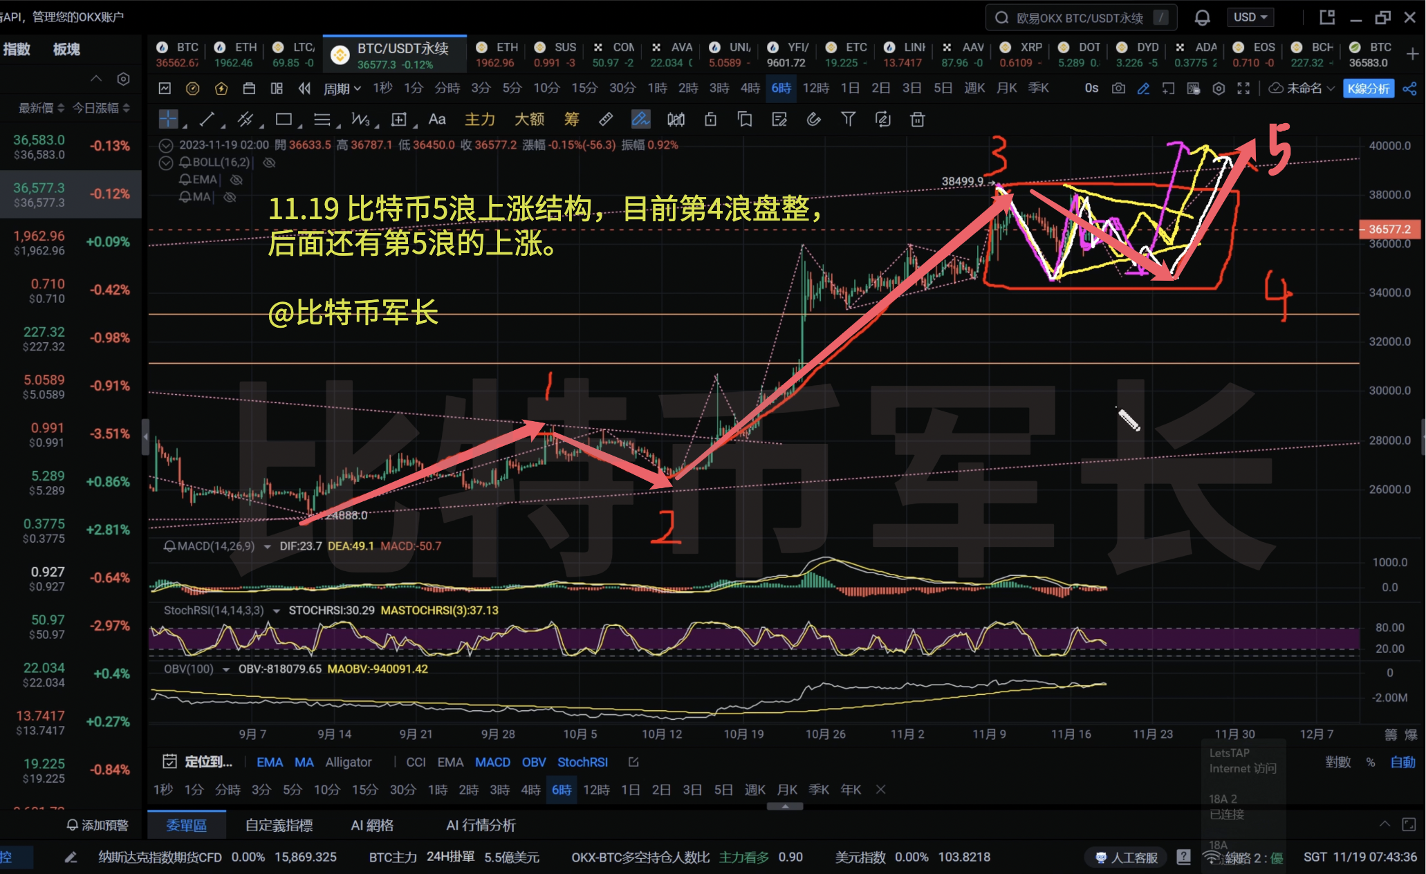Select ETH 1,962.96 row in watchlist
The height and width of the screenshot is (874, 1426).
click(71, 243)
